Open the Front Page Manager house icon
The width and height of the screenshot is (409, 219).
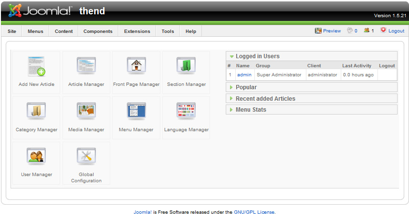tap(136, 66)
